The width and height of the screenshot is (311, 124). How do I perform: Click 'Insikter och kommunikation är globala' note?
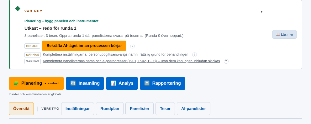point(35,94)
